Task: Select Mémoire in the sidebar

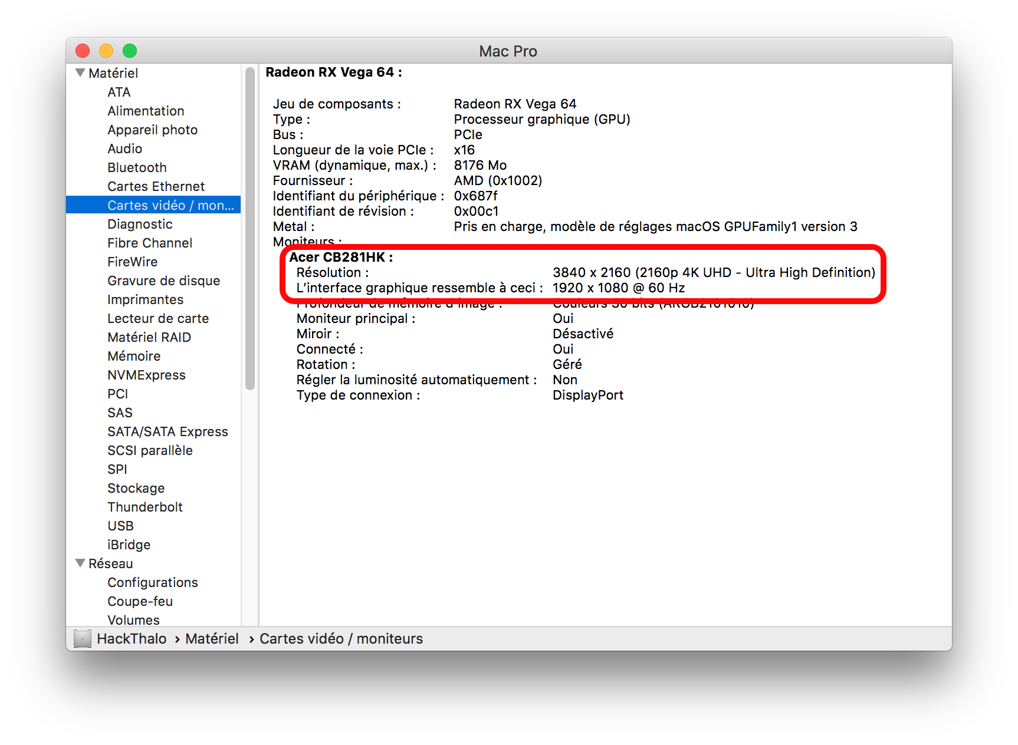Action: pos(134,356)
